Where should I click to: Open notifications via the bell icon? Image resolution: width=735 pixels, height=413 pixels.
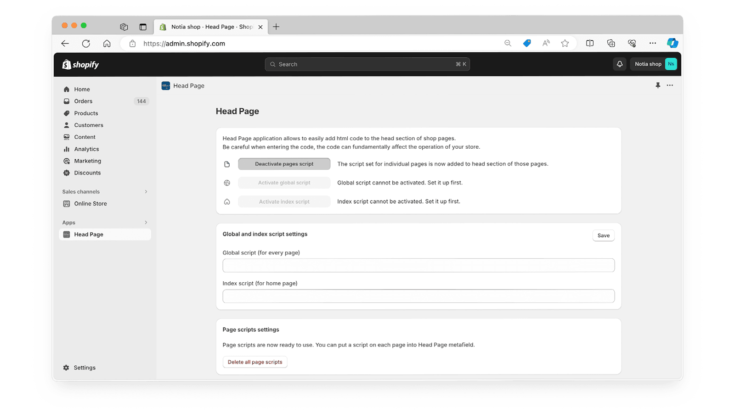pos(619,64)
